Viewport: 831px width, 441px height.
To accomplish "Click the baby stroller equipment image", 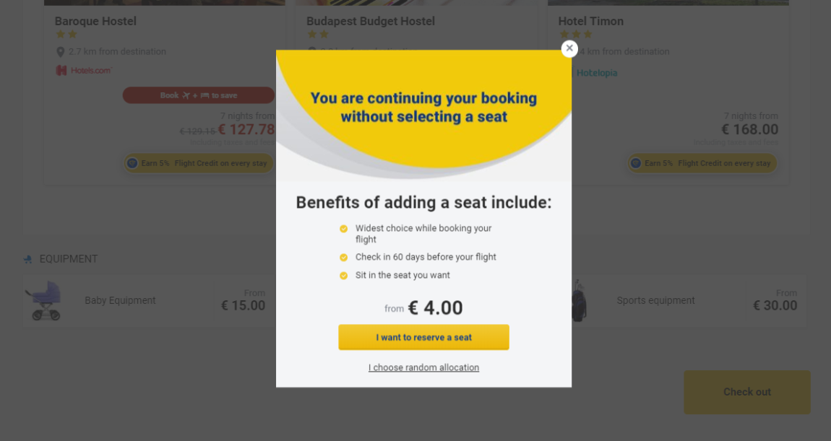I will 43,300.
